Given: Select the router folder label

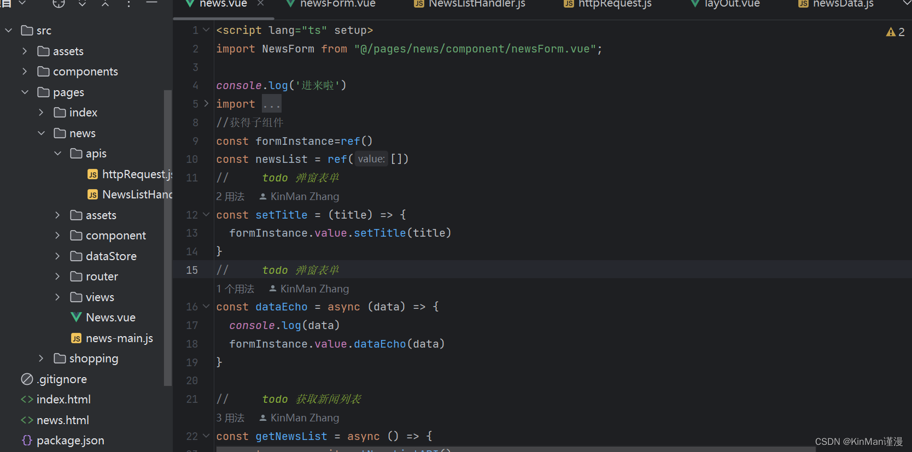Looking at the screenshot, I should (x=102, y=277).
